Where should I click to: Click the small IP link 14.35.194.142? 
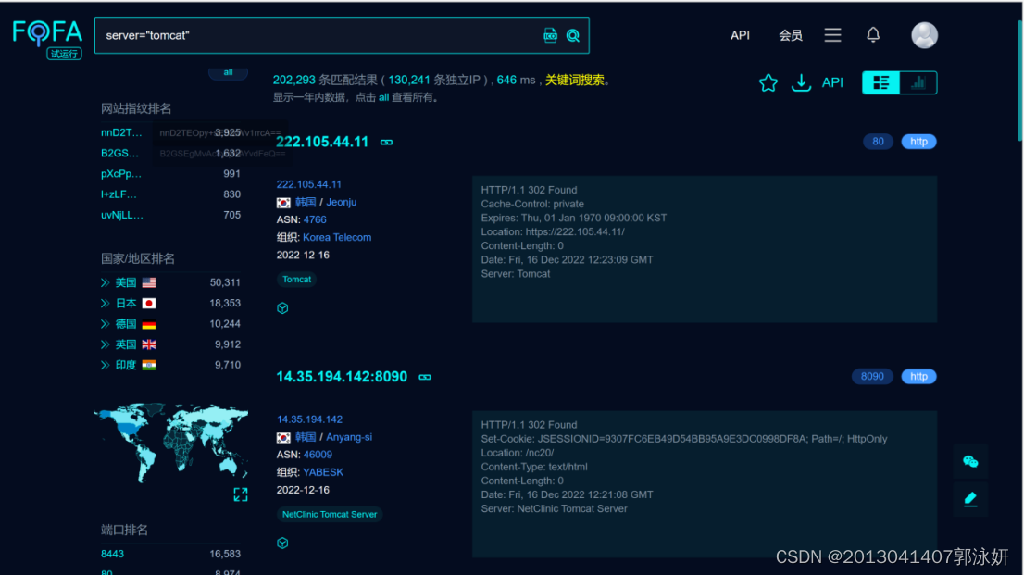coord(309,419)
